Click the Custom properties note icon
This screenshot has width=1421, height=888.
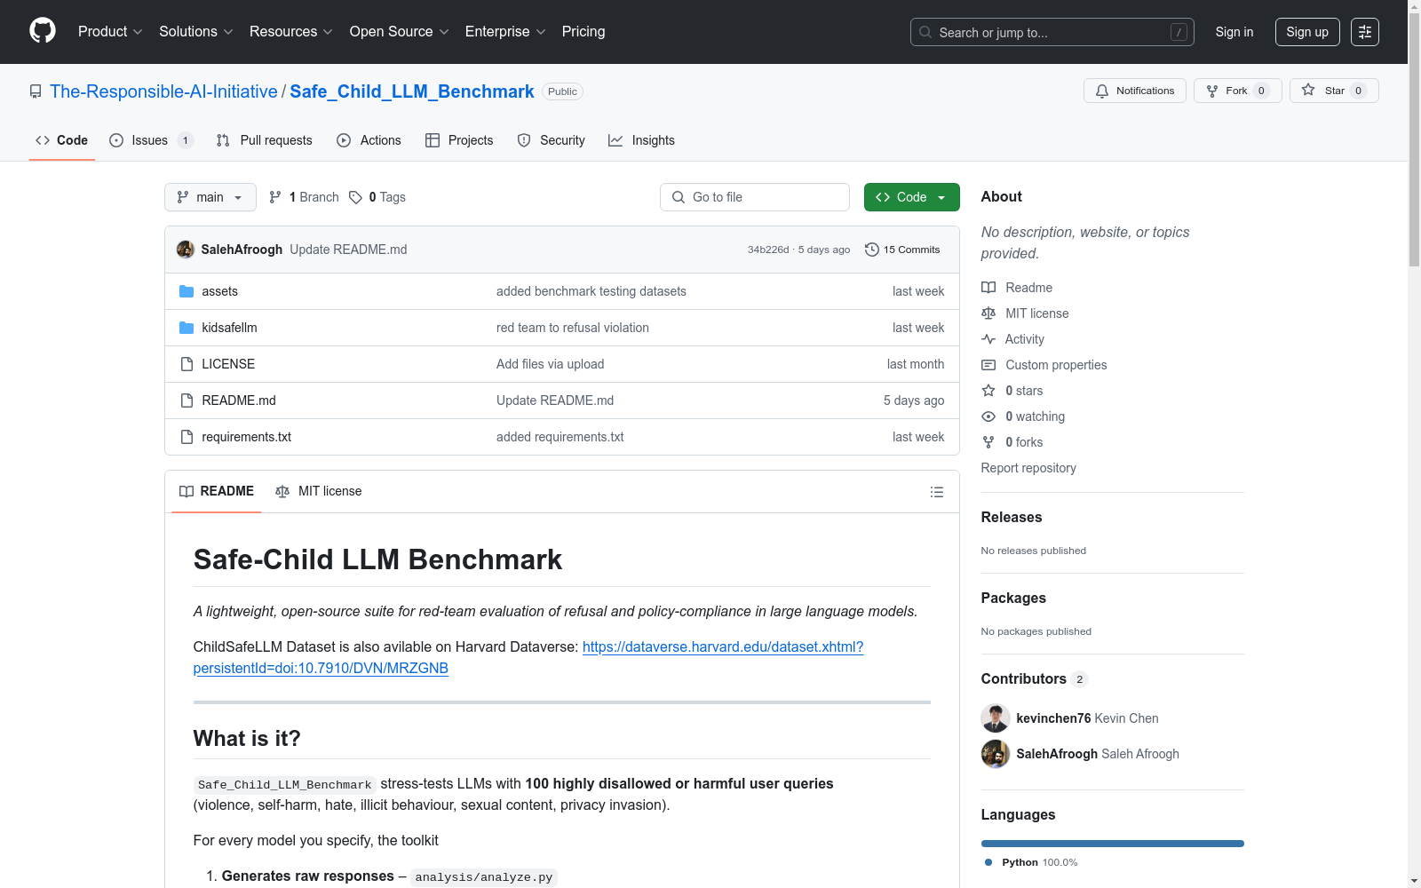(988, 365)
